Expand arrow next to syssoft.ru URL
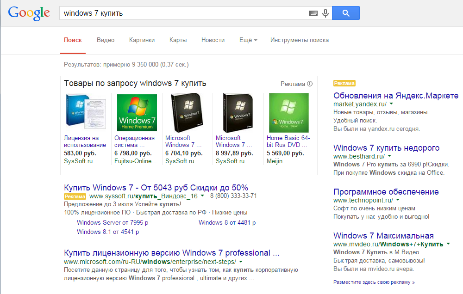The width and height of the screenshot is (463, 294). tap(203, 196)
